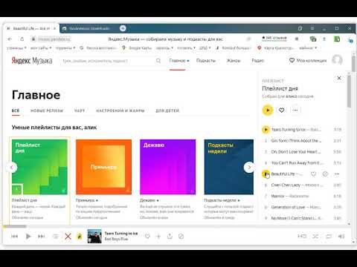Go back with browser back arrow

coord(10,39)
